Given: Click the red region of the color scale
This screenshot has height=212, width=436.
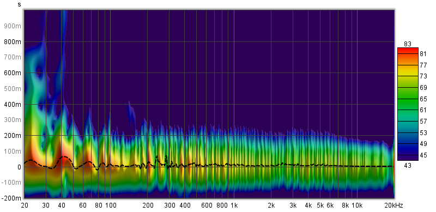Looking at the screenshot, I should (408, 52).
